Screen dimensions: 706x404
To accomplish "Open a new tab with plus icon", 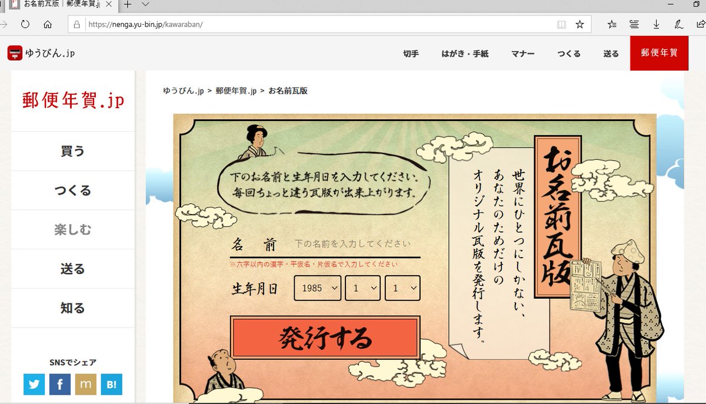I will 127,5.
